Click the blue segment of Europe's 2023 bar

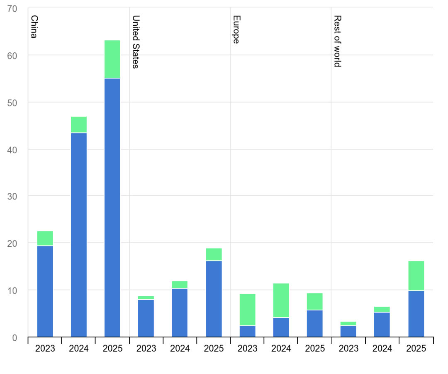click(x=247, y=332)
